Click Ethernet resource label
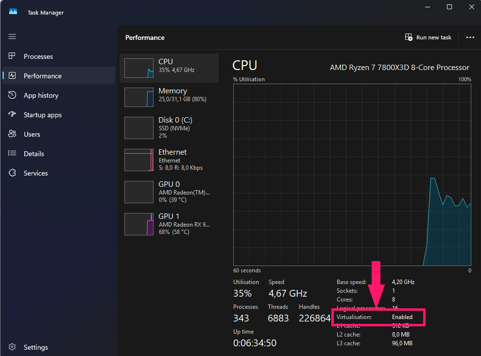This screenshot has height=356, width=481. (172, 152)
